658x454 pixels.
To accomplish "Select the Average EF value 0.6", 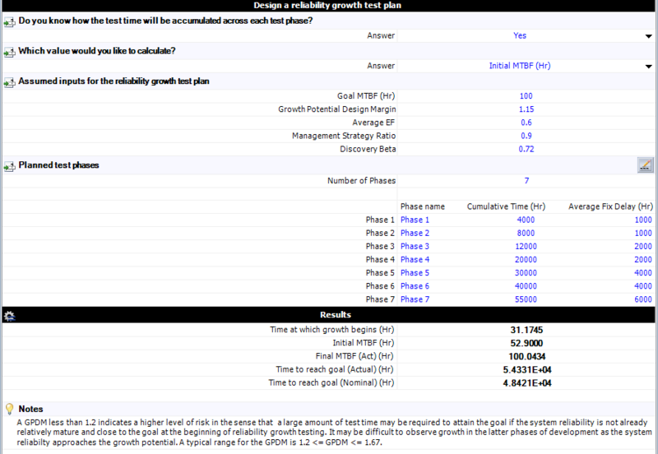I will [x=526, y=123].
